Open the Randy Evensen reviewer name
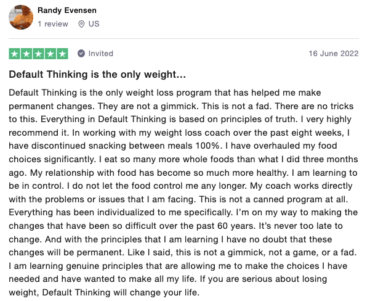This screenshot has width=370, height=301. pyautogui.click(x=67, y=11)
